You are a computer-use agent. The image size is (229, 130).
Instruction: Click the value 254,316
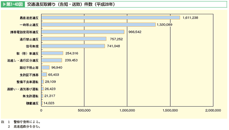click(72, 53)
